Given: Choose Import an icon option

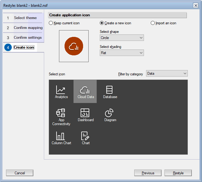Looking at the screenshot, I should (163, 23).
